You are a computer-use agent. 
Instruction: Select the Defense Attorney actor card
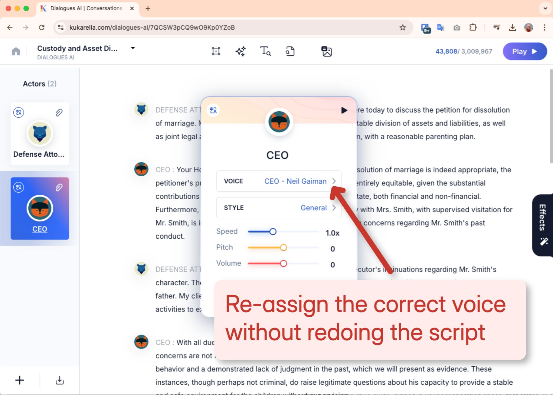[40, 133]
